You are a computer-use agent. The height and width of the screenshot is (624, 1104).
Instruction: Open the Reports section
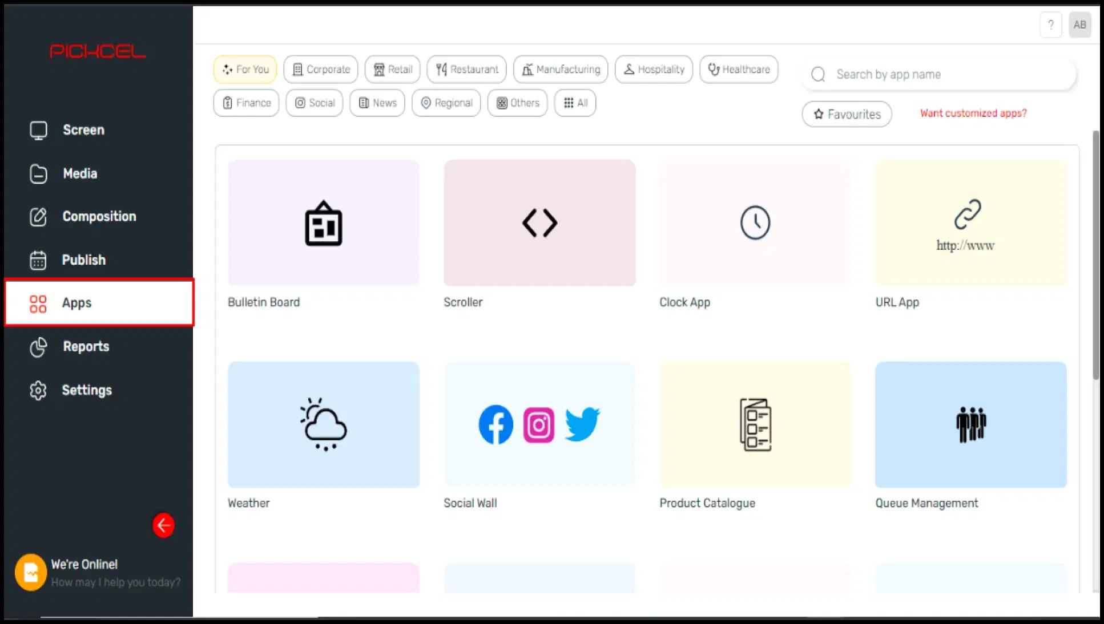(86, 346)
